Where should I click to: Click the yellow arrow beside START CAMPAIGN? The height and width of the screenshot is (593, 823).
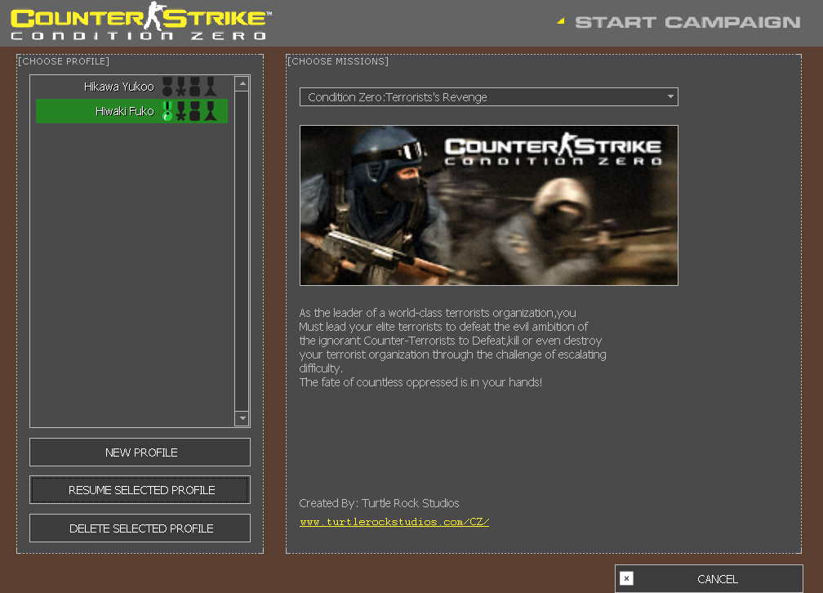click(x=560, y=21)
